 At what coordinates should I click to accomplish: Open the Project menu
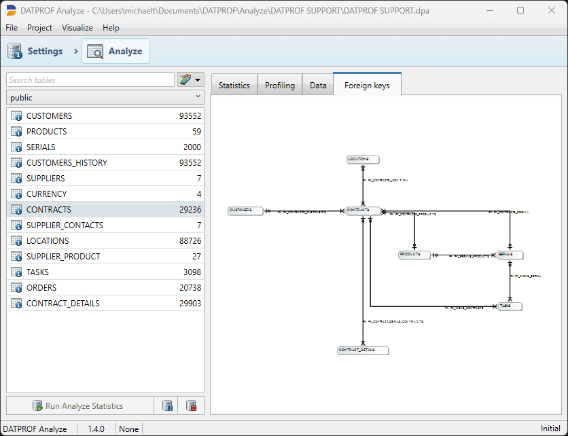pyautogui.click(x=39, y=28)
